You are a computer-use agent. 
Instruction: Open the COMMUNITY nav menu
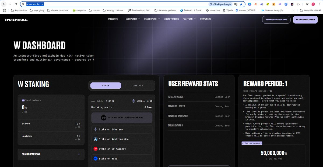pos(207,19)
